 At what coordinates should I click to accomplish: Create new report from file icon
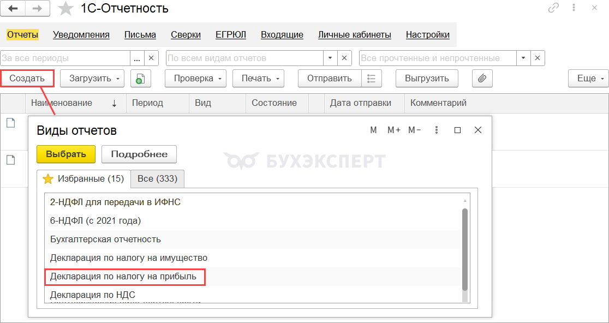pos(140,79)
